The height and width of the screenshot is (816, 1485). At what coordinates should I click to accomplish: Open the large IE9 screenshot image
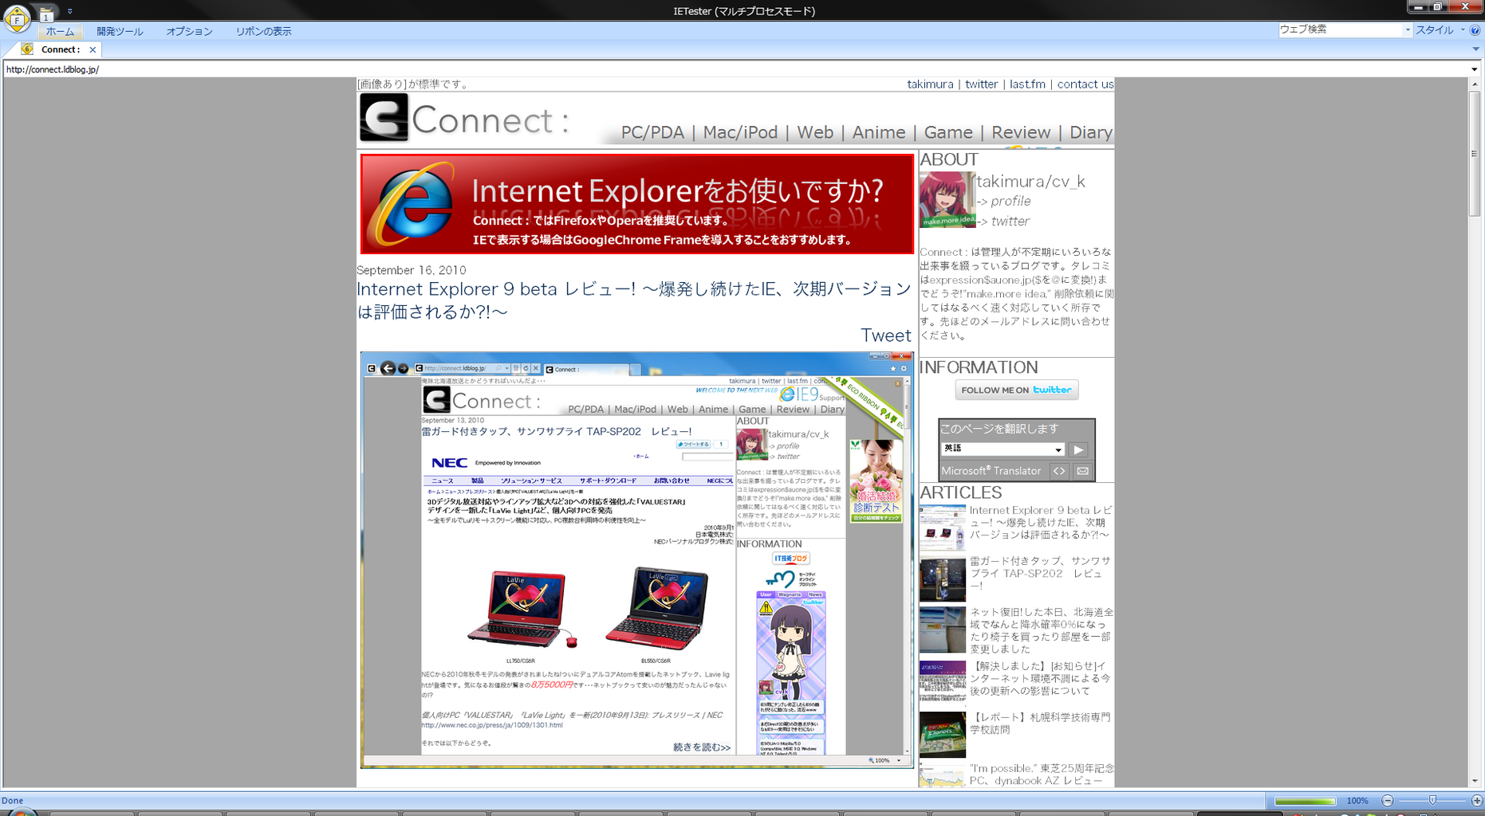[636, 559]
